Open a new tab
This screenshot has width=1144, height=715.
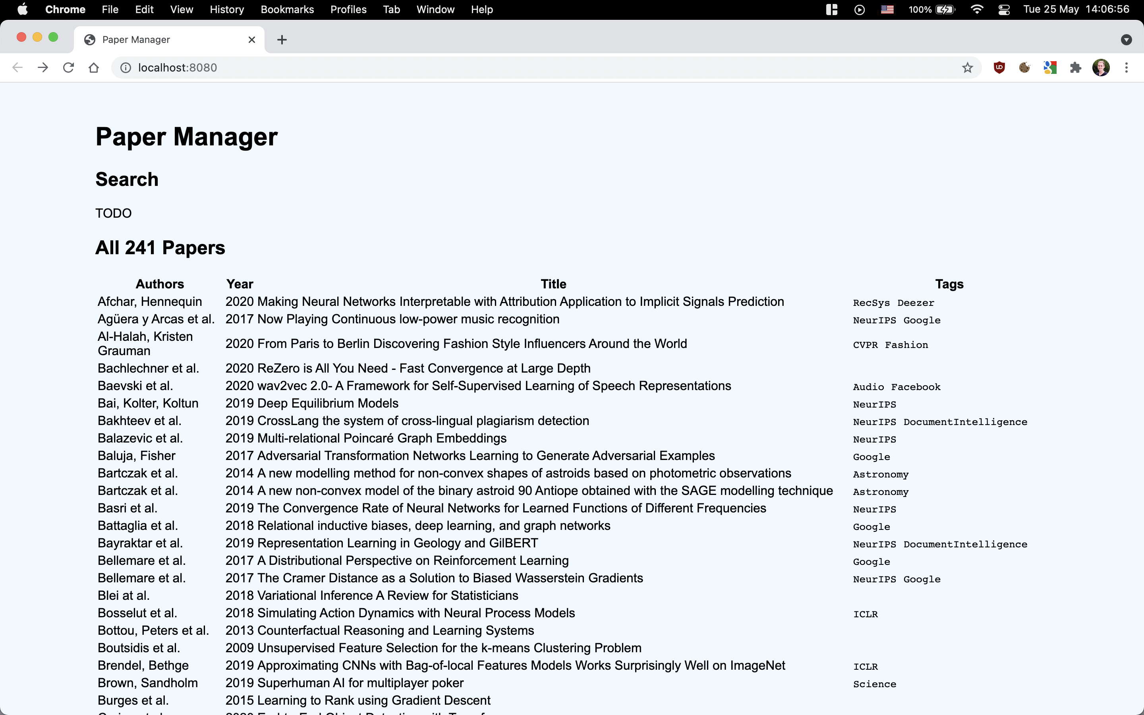tap(282, 40)
